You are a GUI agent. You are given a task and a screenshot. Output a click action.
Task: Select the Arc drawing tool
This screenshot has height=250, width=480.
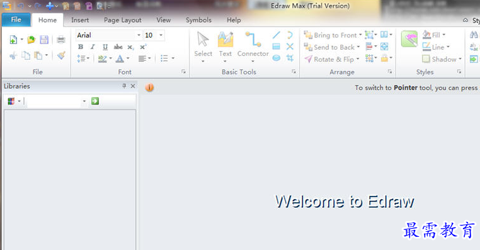290,35
